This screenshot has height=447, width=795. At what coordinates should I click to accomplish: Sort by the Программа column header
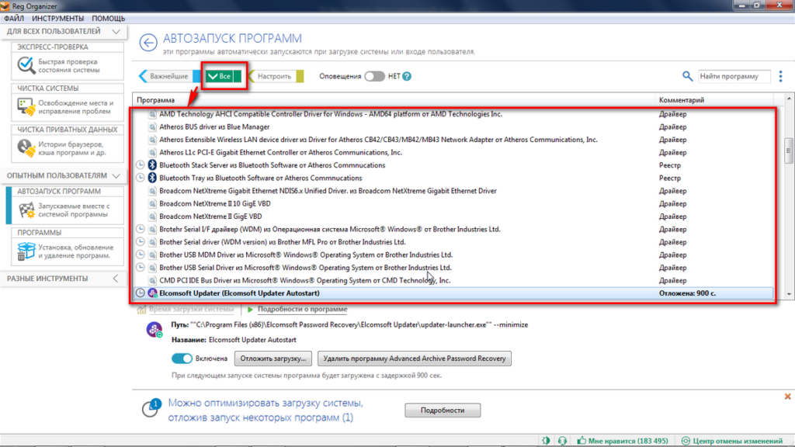click(394, 100)
